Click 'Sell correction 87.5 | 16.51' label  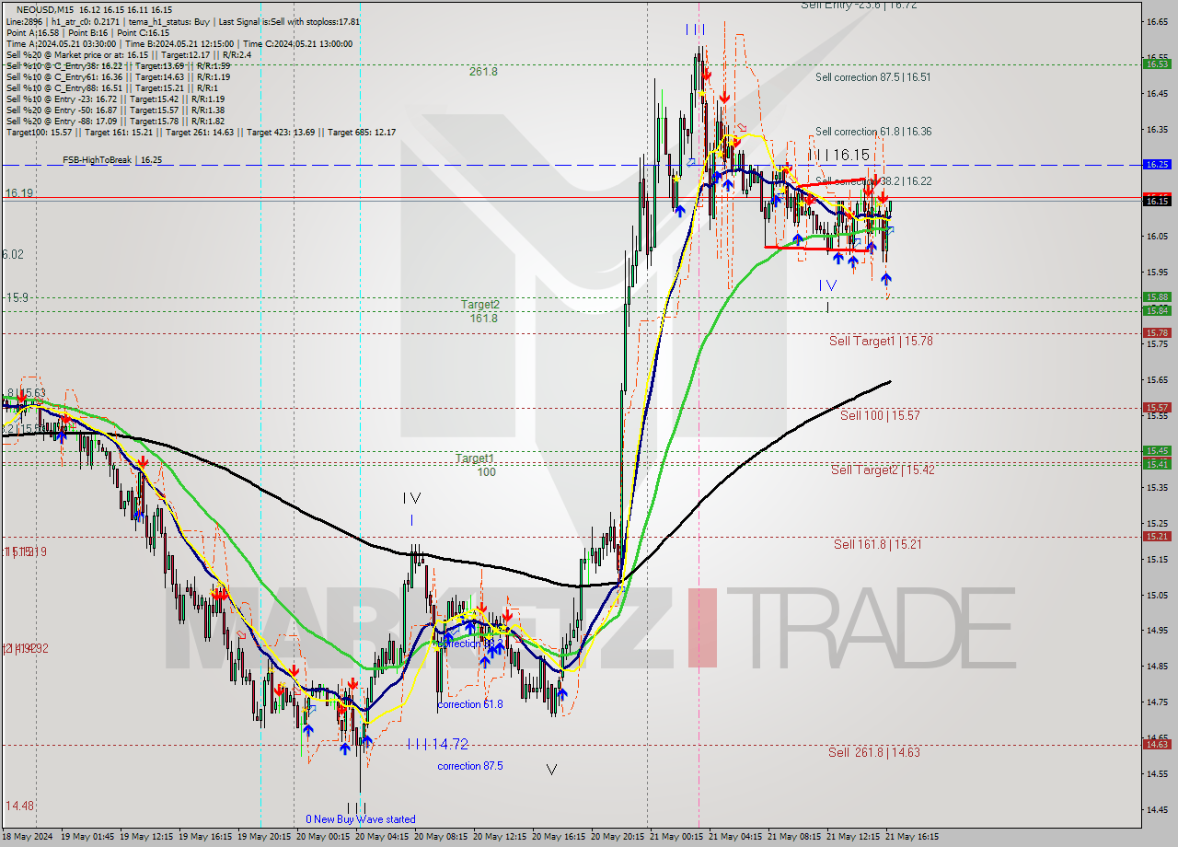point(872,77)
